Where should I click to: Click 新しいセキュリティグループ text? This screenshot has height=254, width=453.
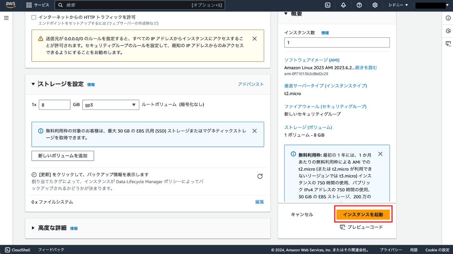[312, 114]
